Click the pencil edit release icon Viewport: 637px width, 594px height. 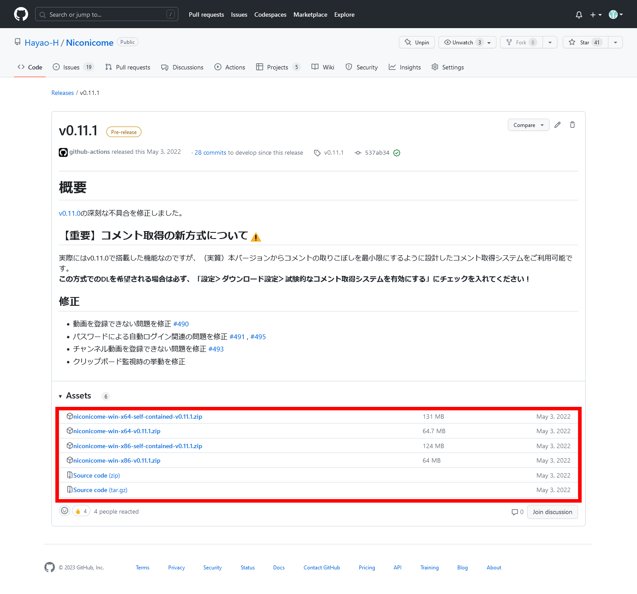[557, 125]
